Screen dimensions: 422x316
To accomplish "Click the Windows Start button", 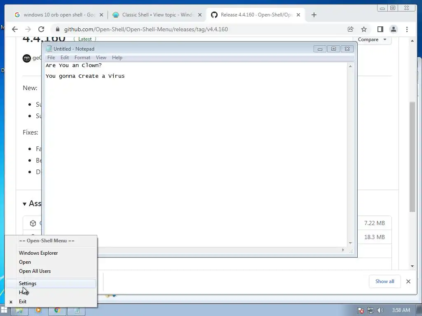I will 4,310.
